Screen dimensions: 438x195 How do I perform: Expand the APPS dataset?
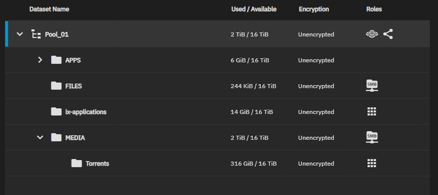(40, 60)
